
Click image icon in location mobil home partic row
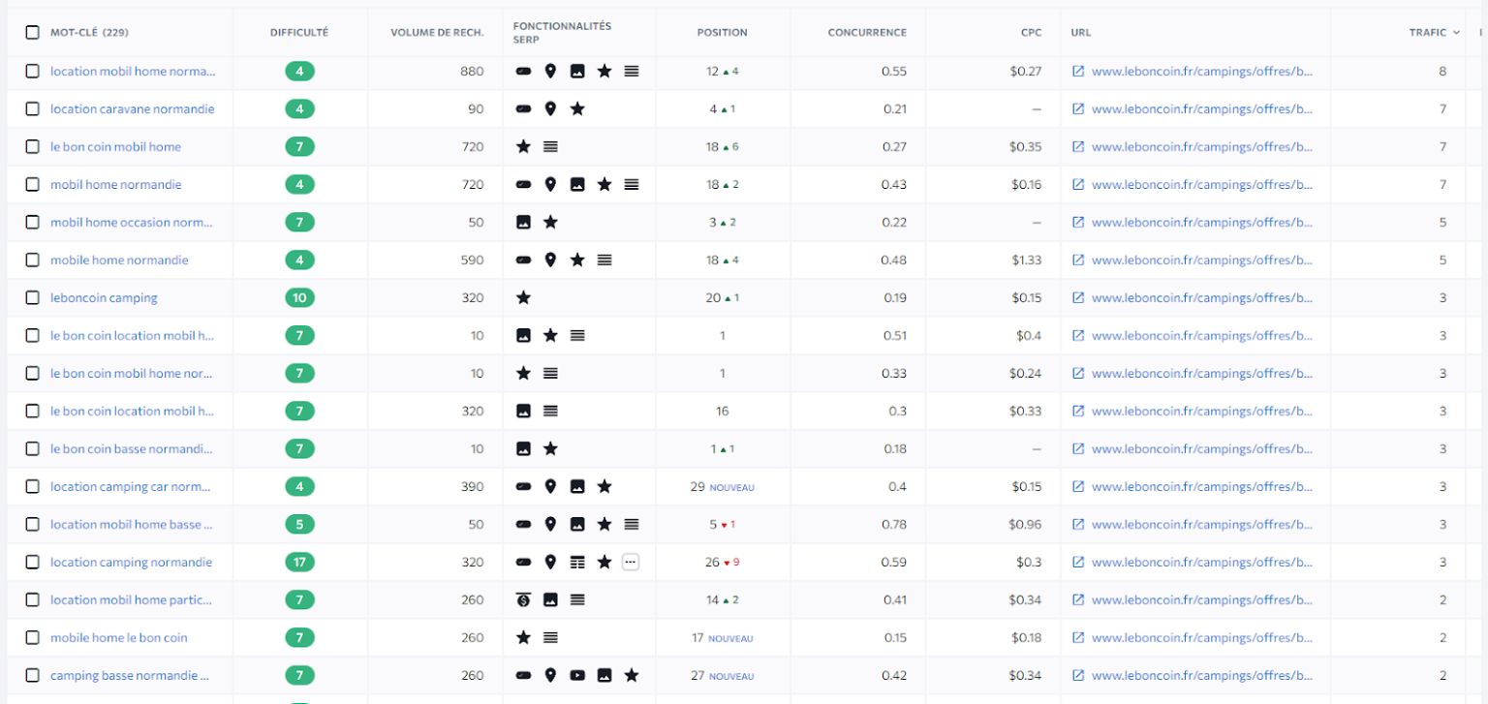click(550, 600)
